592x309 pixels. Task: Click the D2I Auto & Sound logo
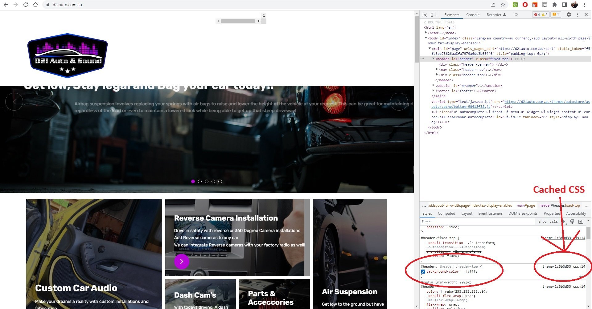tap(68, 55)
